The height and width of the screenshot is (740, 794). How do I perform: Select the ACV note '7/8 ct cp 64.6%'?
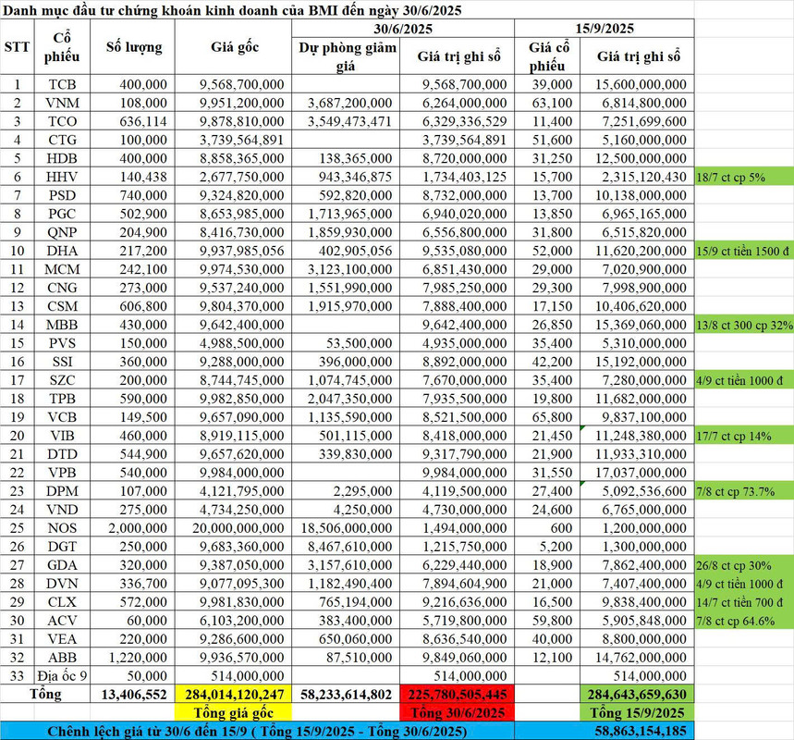click(744, 621)
